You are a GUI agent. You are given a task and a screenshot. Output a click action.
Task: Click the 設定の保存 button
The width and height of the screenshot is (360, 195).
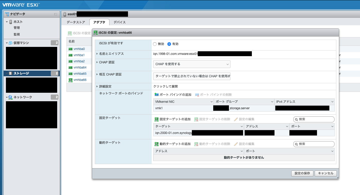point(302,173)
